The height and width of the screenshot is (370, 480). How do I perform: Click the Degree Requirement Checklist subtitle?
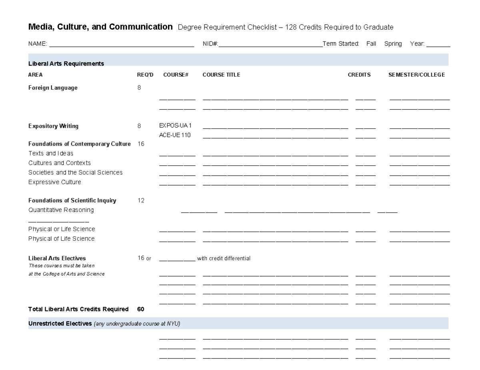point(286,27)
